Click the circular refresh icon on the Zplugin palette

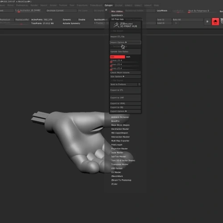[106, 10]
